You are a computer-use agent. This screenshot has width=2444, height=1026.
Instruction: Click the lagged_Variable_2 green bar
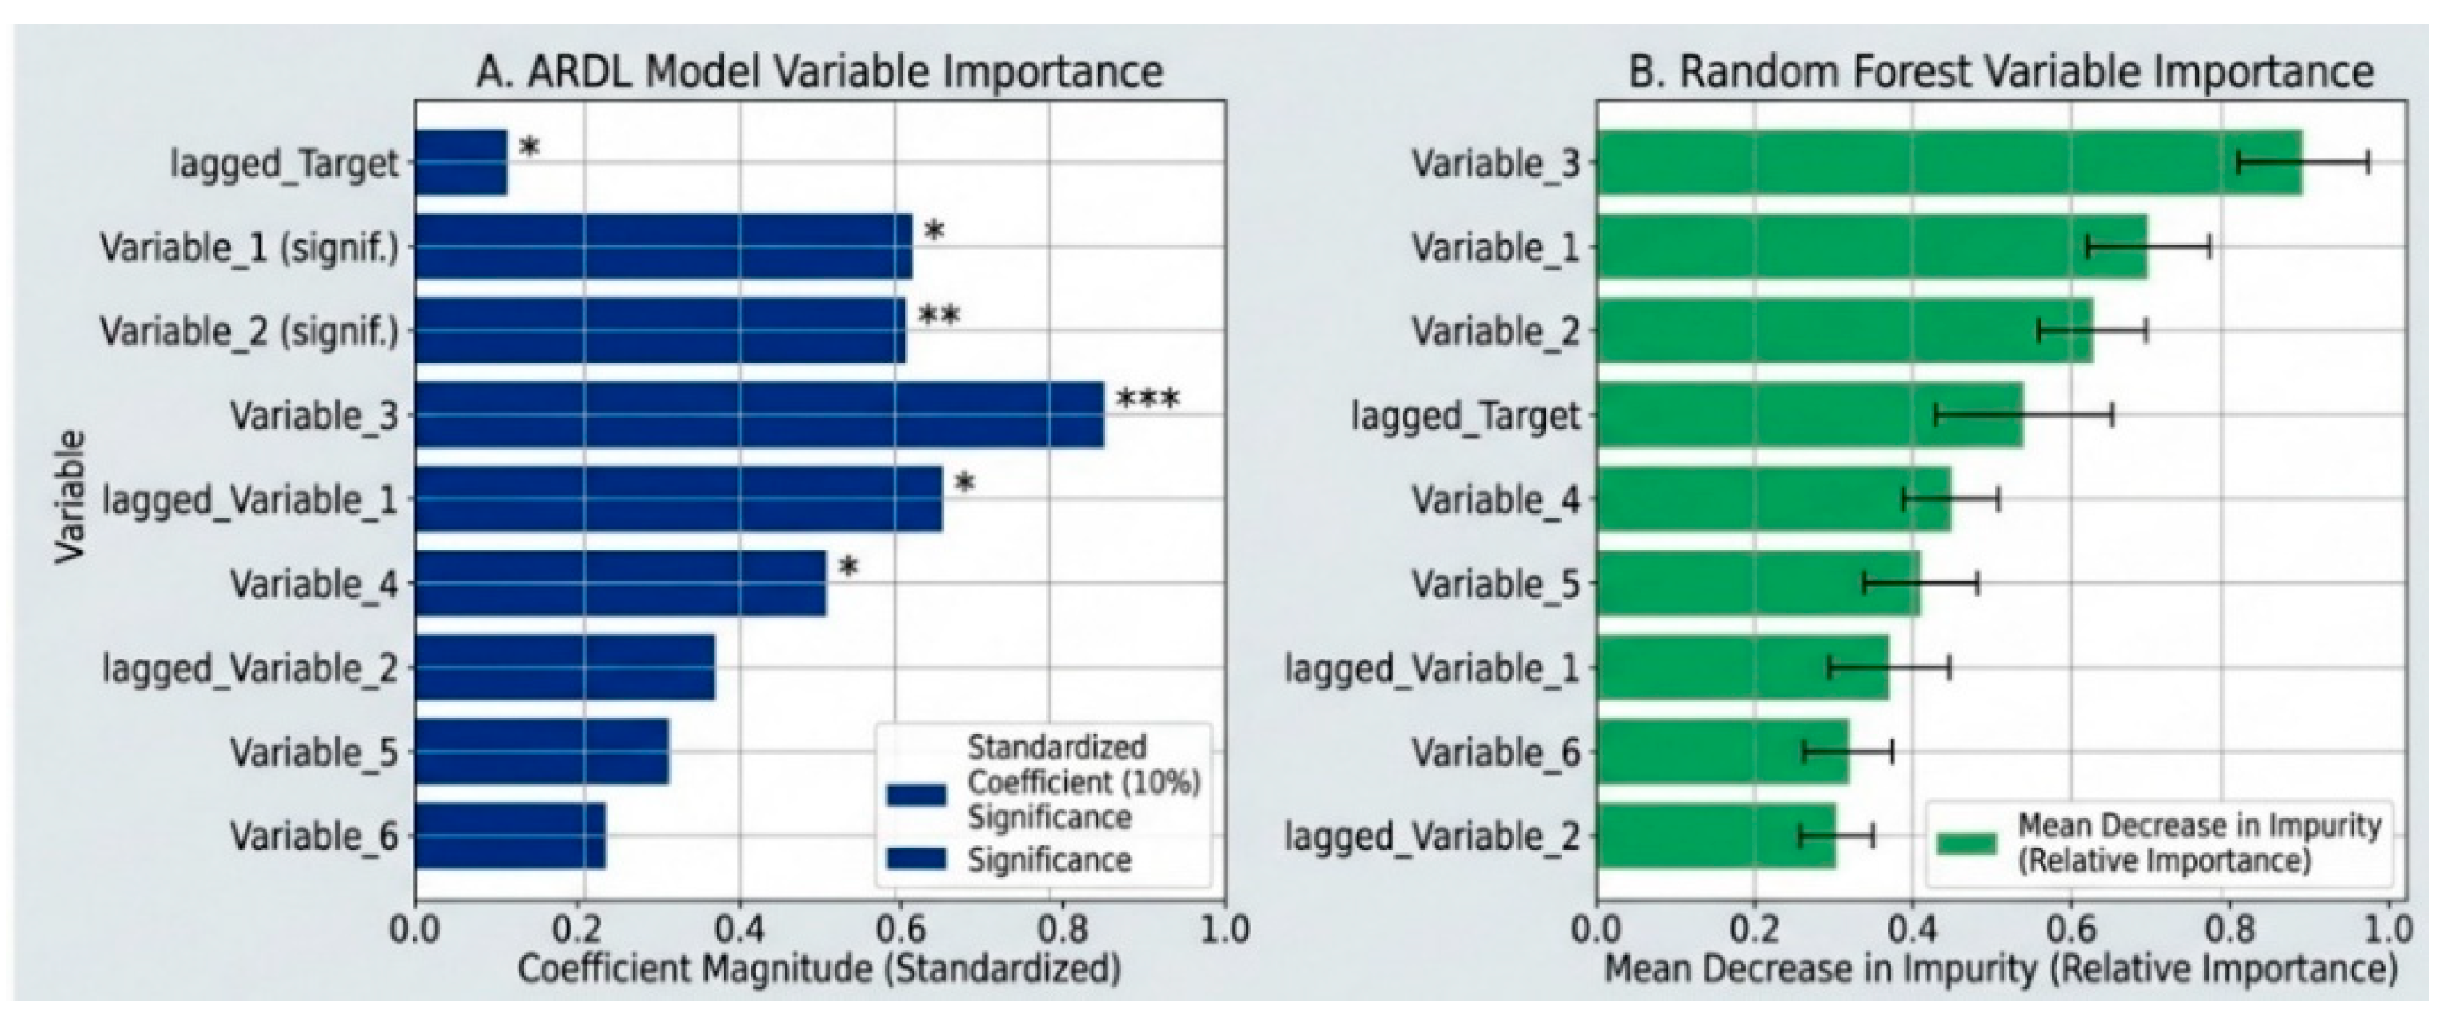(1717, 836)
